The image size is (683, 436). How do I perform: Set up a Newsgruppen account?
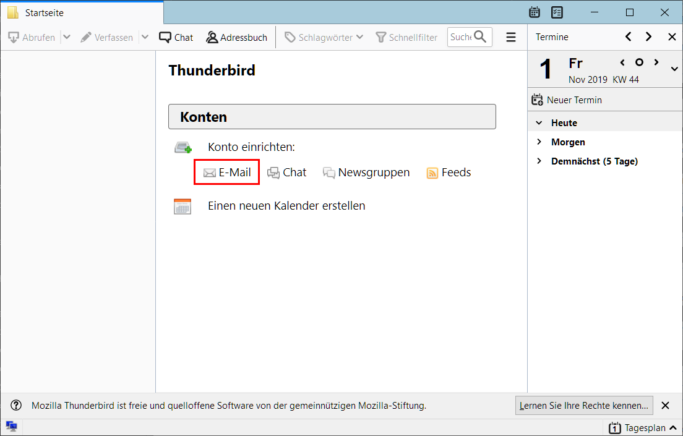[366, 173]
